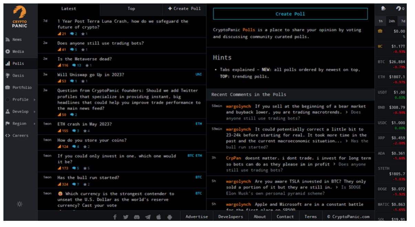Screen dimensions: 415x227
Task: Click the UNI tag on Uniswap poll
Action: point(199,74)
